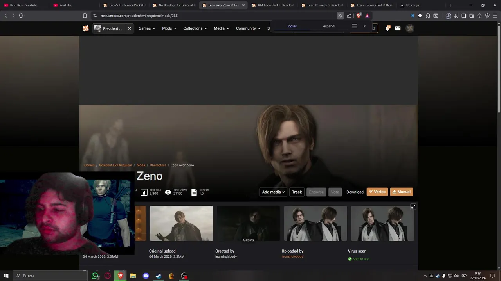
Task: Click the share page icon
Action: (x=349, y=16)
